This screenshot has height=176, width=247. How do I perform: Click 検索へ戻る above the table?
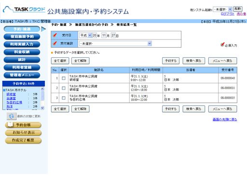tap(193, 61)
